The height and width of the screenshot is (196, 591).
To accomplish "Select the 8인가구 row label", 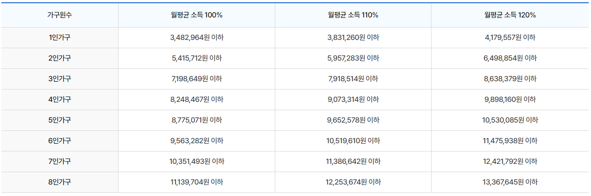I will [59, 182].
